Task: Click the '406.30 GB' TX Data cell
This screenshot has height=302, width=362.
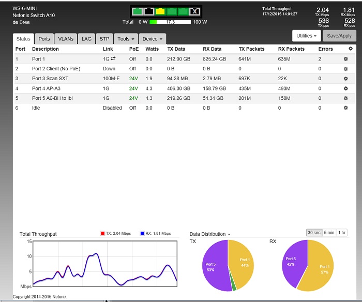Action: (x=179, y=88)
